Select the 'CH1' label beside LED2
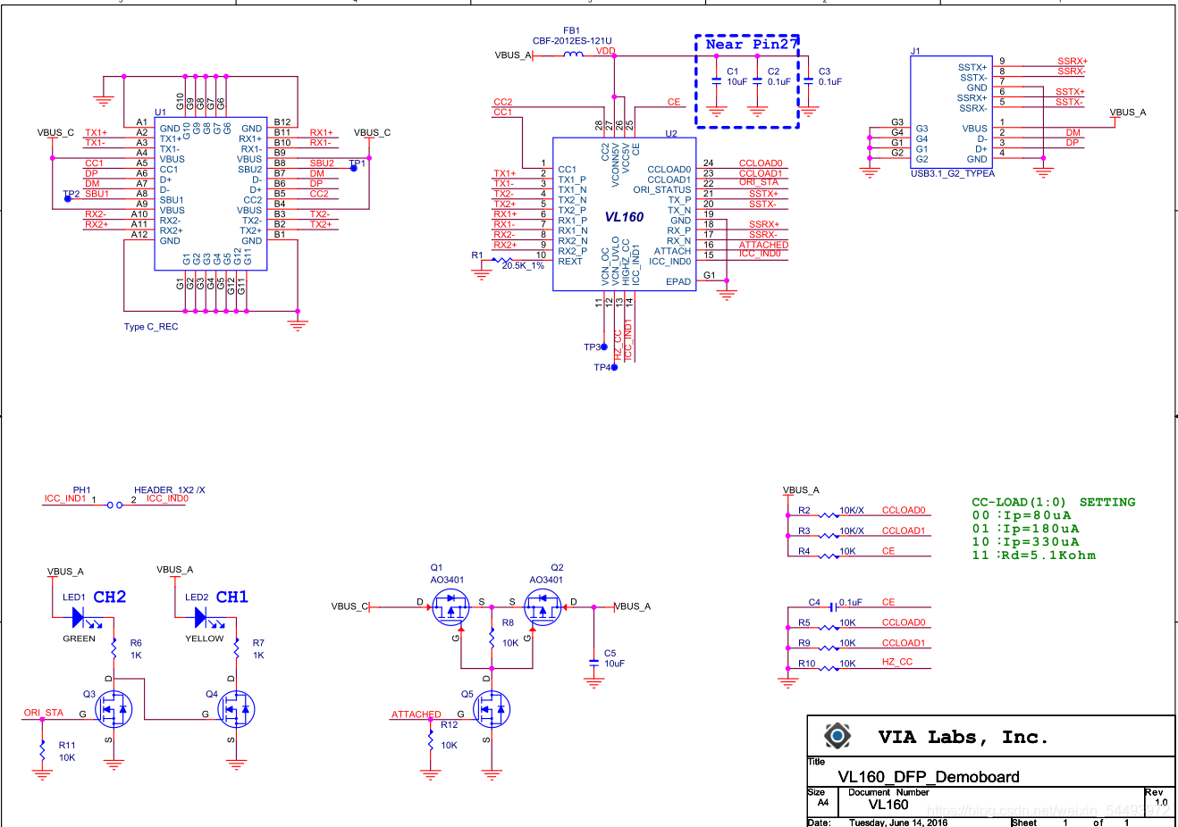The image size is (1178, 827). tap(232, 597)
